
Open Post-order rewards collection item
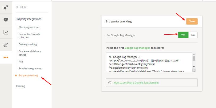[29, 36]
